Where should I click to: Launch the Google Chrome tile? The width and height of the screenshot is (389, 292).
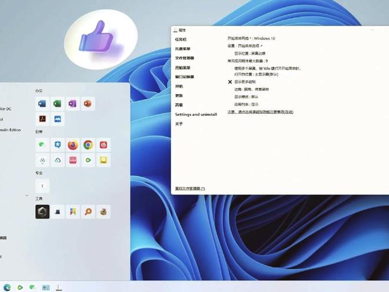point(88,145)
